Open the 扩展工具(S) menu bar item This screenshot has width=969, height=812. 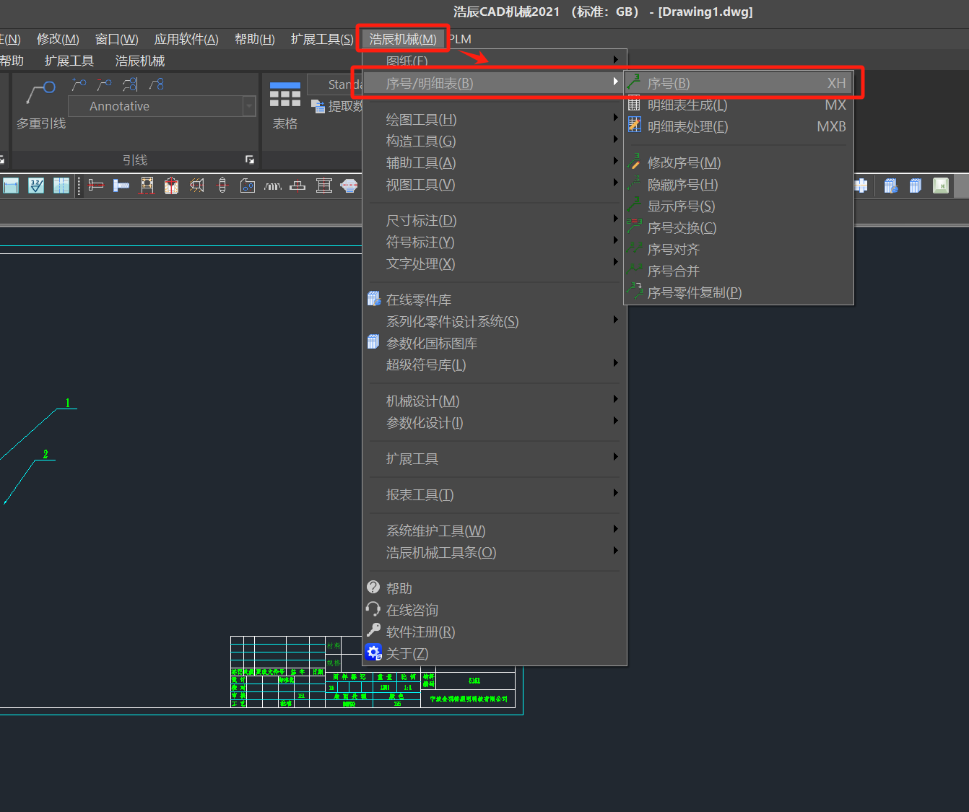[x=322, y=39]
